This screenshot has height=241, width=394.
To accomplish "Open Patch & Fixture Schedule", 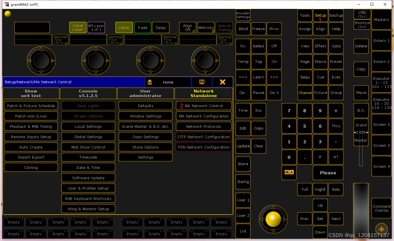I will [x=31, y=106].
